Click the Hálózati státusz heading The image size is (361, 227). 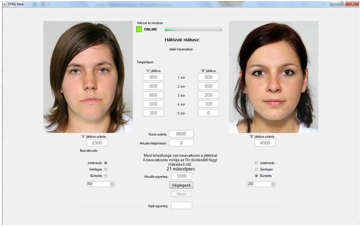tap(182, 39)
